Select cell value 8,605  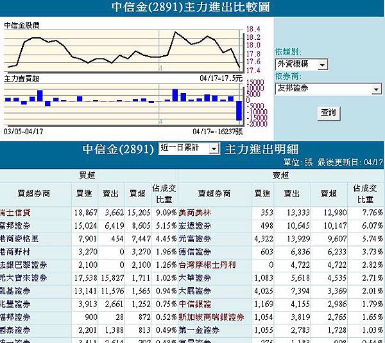(141, 226)
